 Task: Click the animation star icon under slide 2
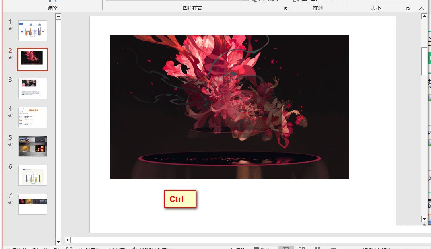(10, 58)
